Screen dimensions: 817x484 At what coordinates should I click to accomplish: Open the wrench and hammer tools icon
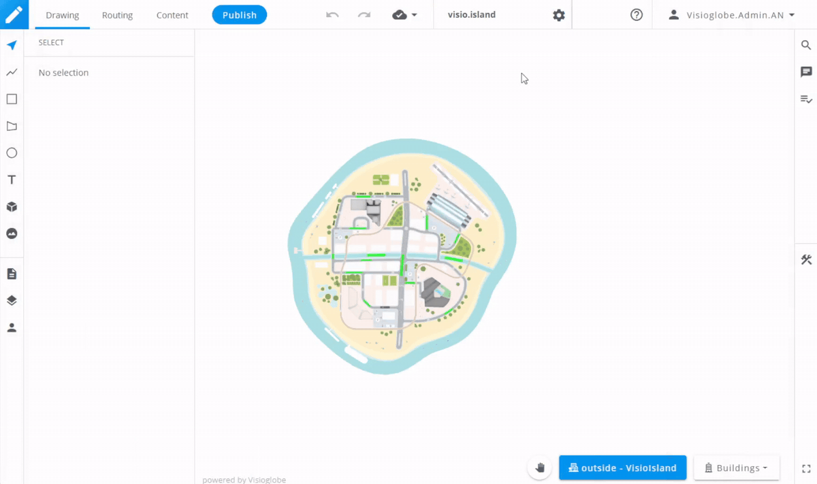click(806, 259)
